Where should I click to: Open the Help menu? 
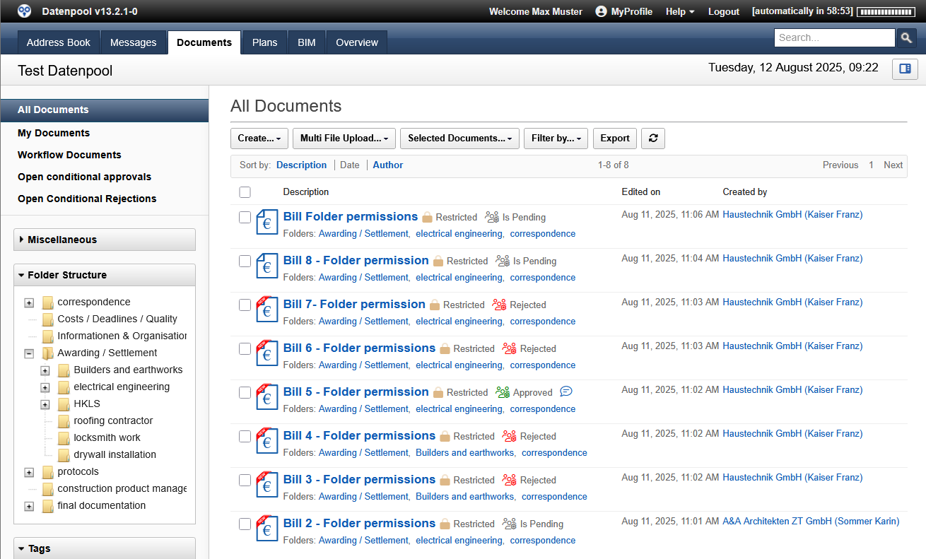(x=679, y=12)
